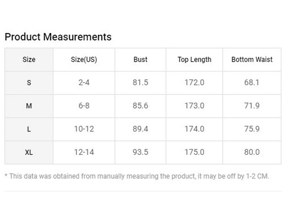Select the M size row label
This screenshot has width=290, height=217.
pos(29,106)
